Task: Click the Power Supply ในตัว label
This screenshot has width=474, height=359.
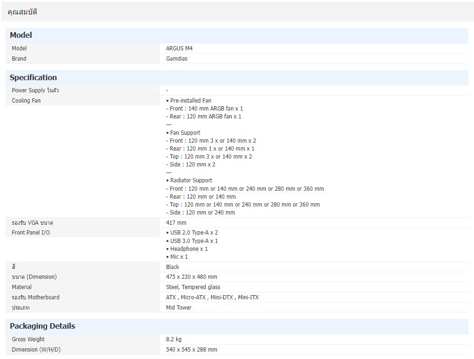Action: pos(35,90)
